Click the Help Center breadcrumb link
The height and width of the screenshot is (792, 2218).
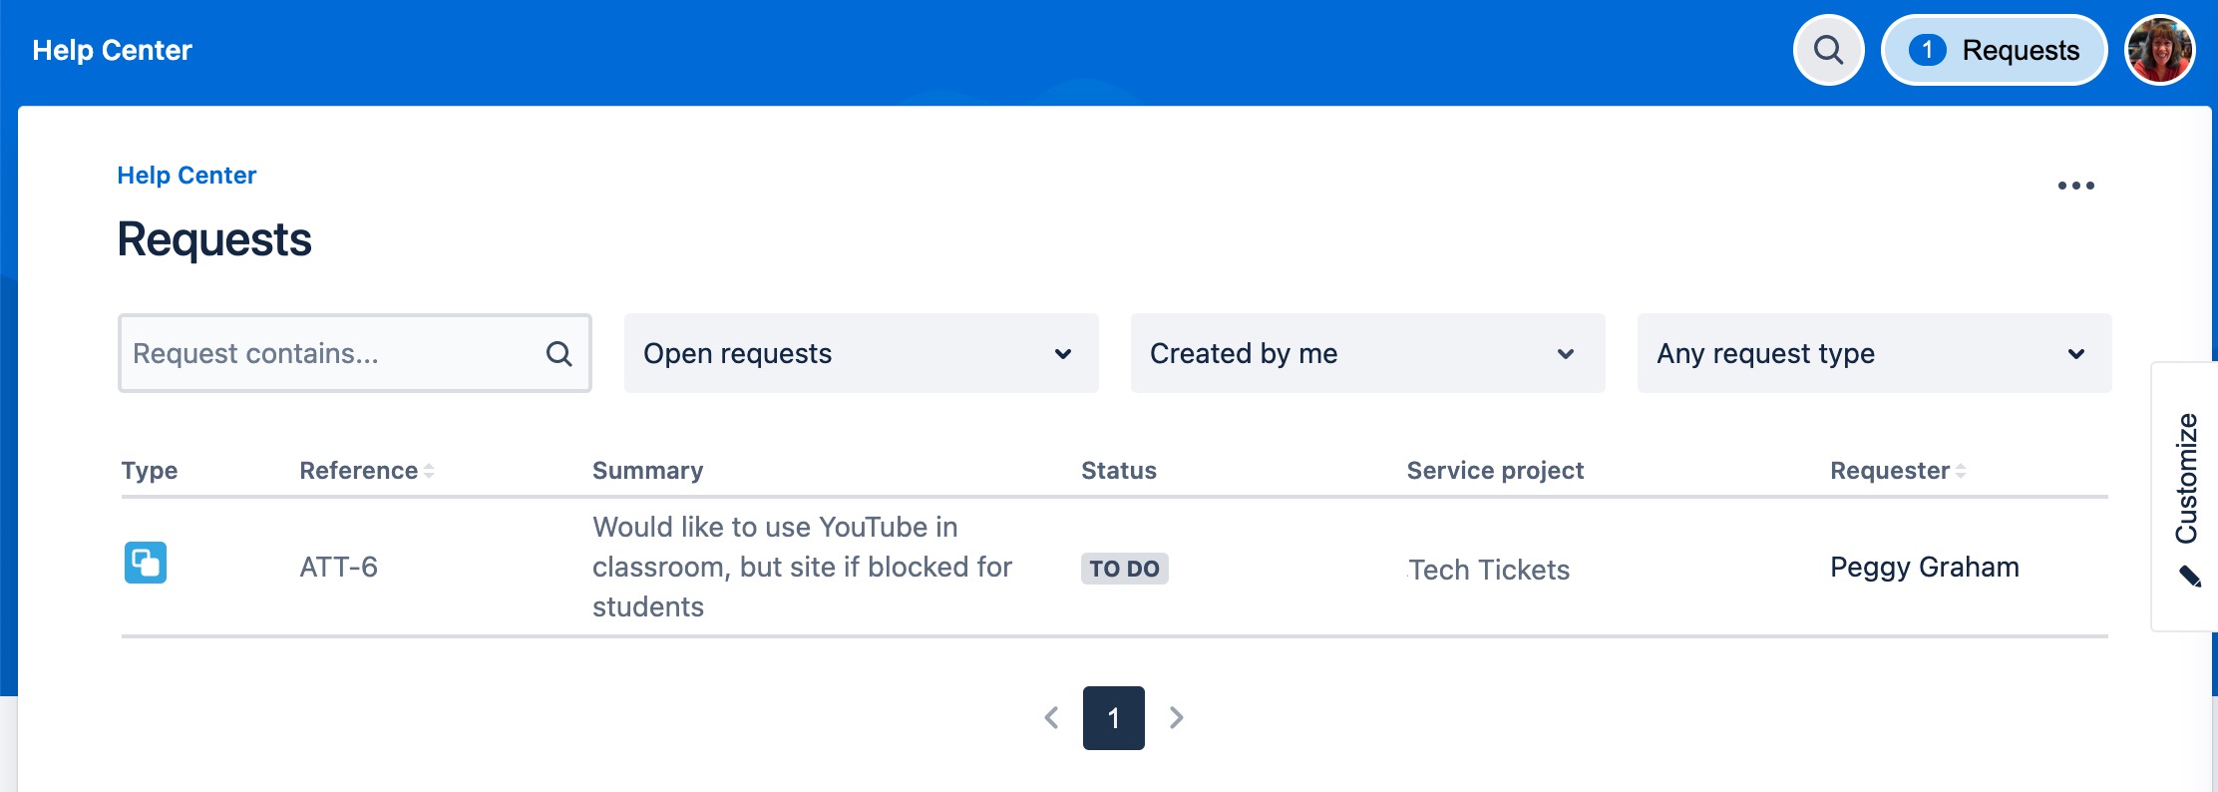click(186, 176)
